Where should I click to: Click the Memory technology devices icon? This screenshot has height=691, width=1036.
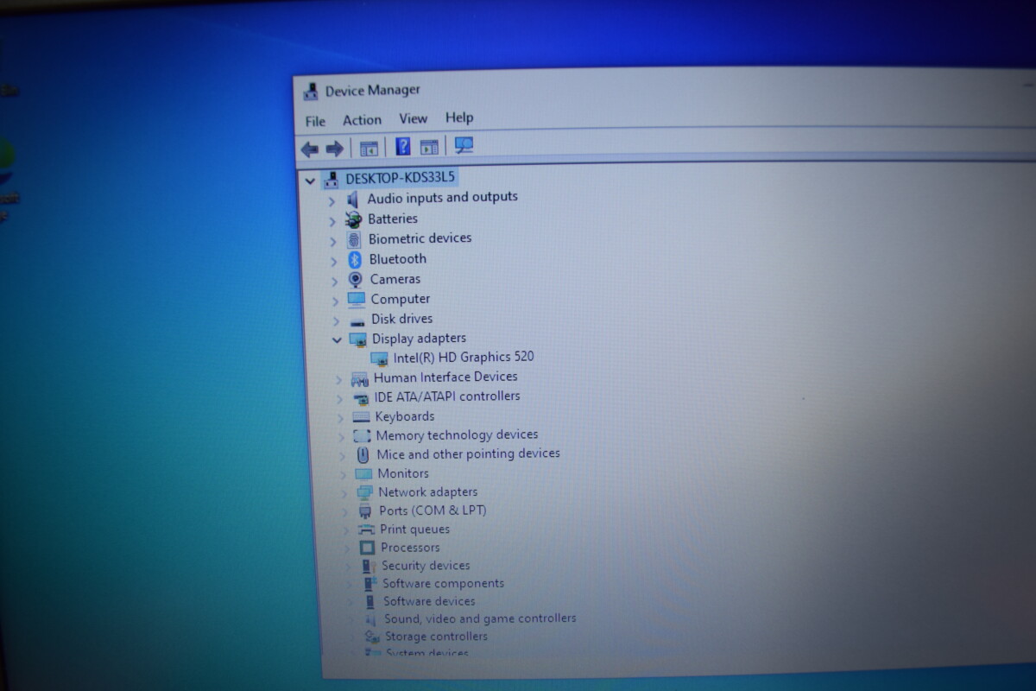point(363,436)
